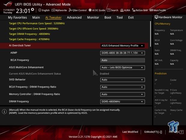Screen dimensions: 186x140
Task: Switch to the Main tab
Action: click(x=36, y=17)
